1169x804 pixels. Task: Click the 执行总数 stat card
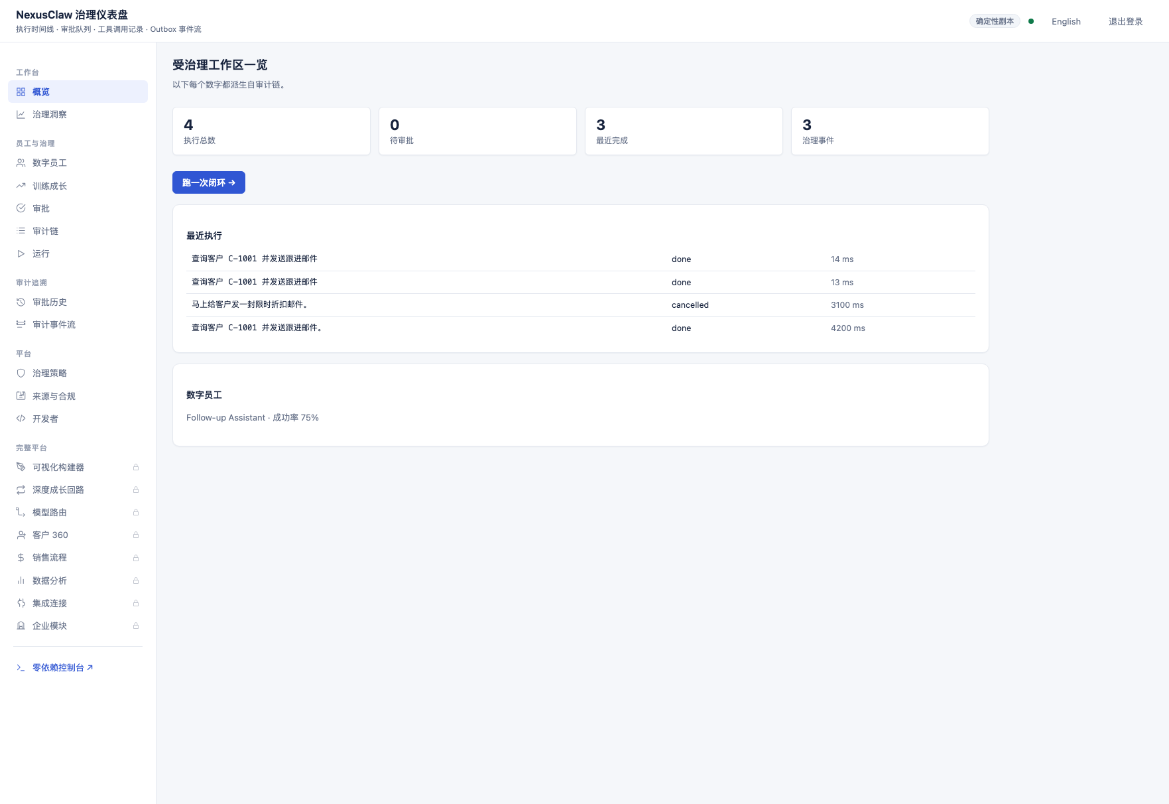pos(271,131)
